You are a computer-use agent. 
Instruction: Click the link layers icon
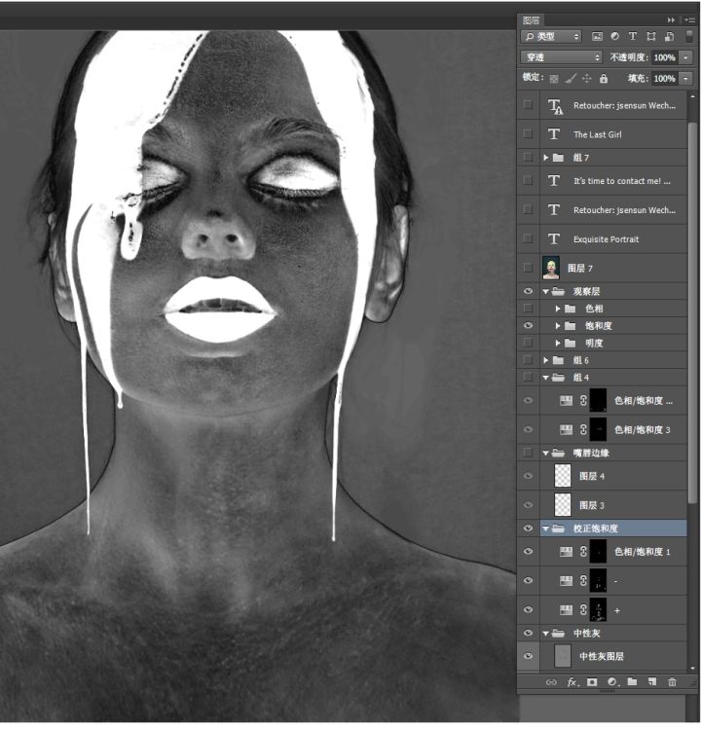pyautogui.click(x=551, y=682)
